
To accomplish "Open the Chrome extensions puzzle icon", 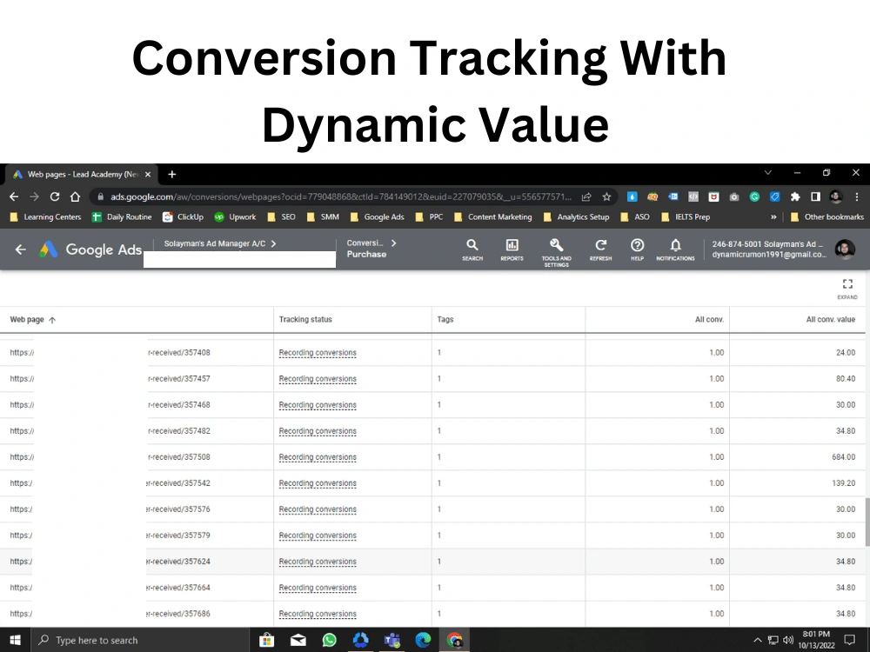I will (795, 196).
